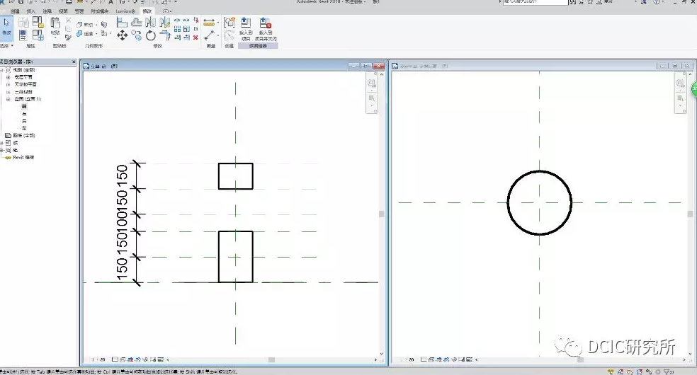Toggle Select Elements by Face
Image resolution: width=697 pixels, height=375 pixels.
pyautogui.click(x=639, y=372)
